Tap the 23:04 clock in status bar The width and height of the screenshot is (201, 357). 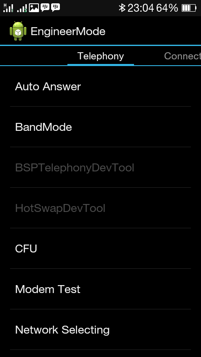tap(141, 8)
